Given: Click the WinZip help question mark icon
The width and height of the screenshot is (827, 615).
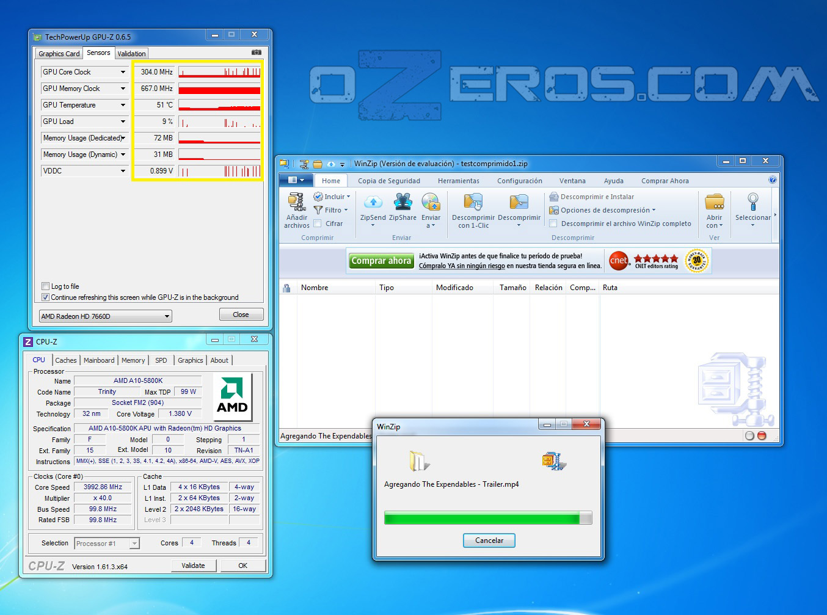Looking at the screenshot, I should tap(773, 180).
